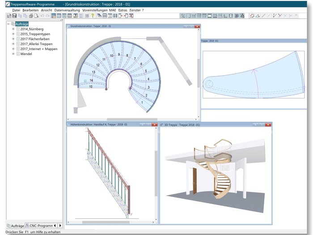Expand the 2014_Nürnberg tree node
313x235 pixels.
tap(13, 29)
